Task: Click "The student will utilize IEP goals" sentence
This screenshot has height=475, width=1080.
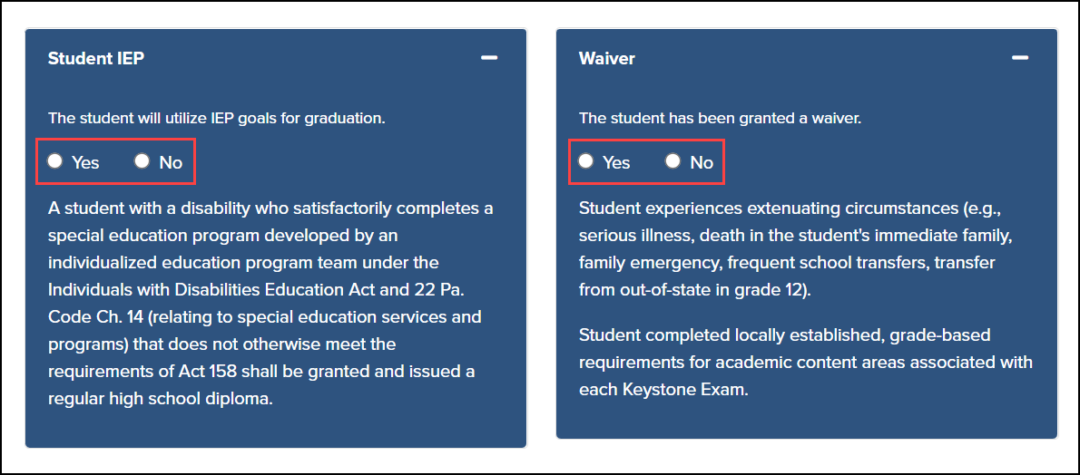Action: pyautogui.click(x=217, y=118)
